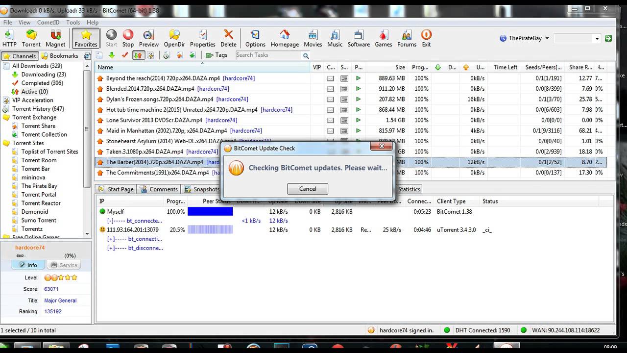Click the Exit toolbar icon
Screen dimensions: 627x353
[426, 38]
